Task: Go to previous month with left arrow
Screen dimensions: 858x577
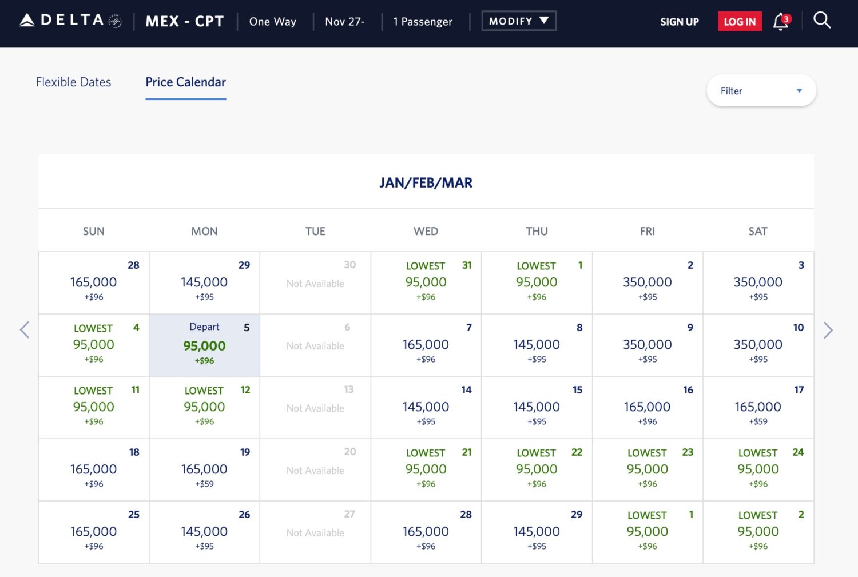Action: click(25, 330)
